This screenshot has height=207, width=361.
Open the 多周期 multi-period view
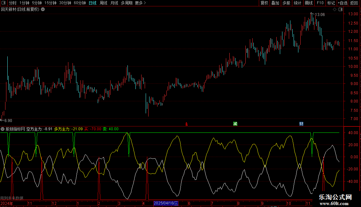[127, 3]
